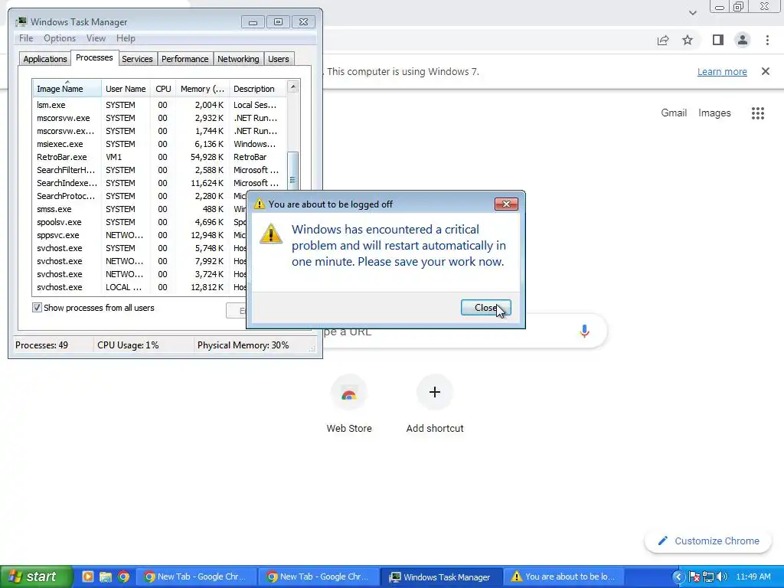Switch to the Networking tab
Viewport: 784px width, 588px height.
point(238,58)
